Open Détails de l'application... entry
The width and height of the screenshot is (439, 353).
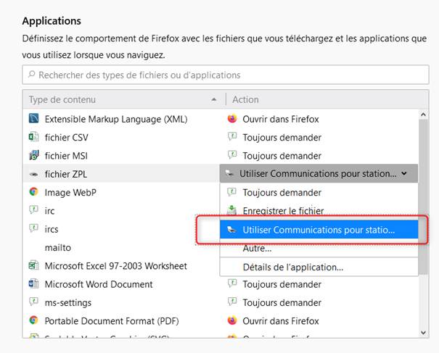(x=292, y=267)
